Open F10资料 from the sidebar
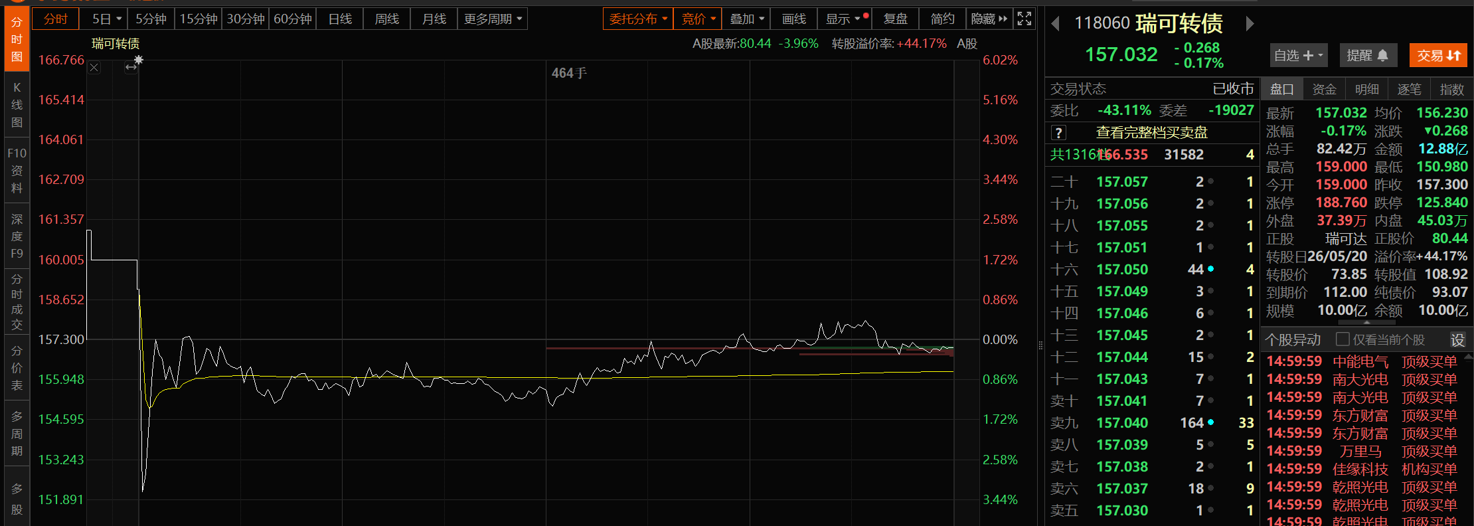 (x=17, y=170)
